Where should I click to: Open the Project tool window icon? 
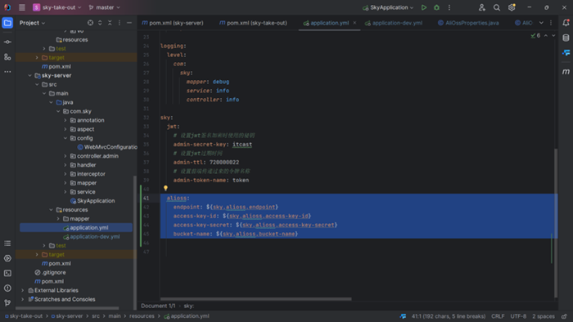7,23
